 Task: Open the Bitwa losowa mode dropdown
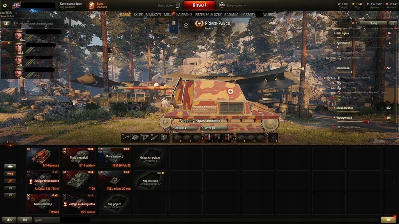233,5
